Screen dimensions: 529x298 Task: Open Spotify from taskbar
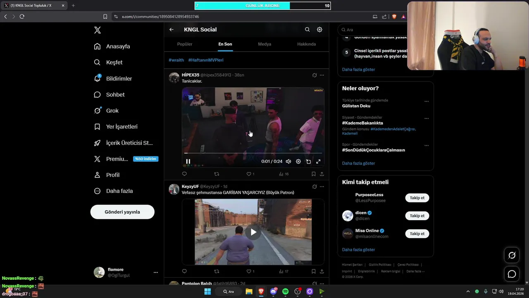pos(285,291)
